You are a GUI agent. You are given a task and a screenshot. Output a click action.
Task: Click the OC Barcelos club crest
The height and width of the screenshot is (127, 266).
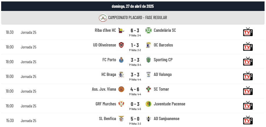point(148,45)
